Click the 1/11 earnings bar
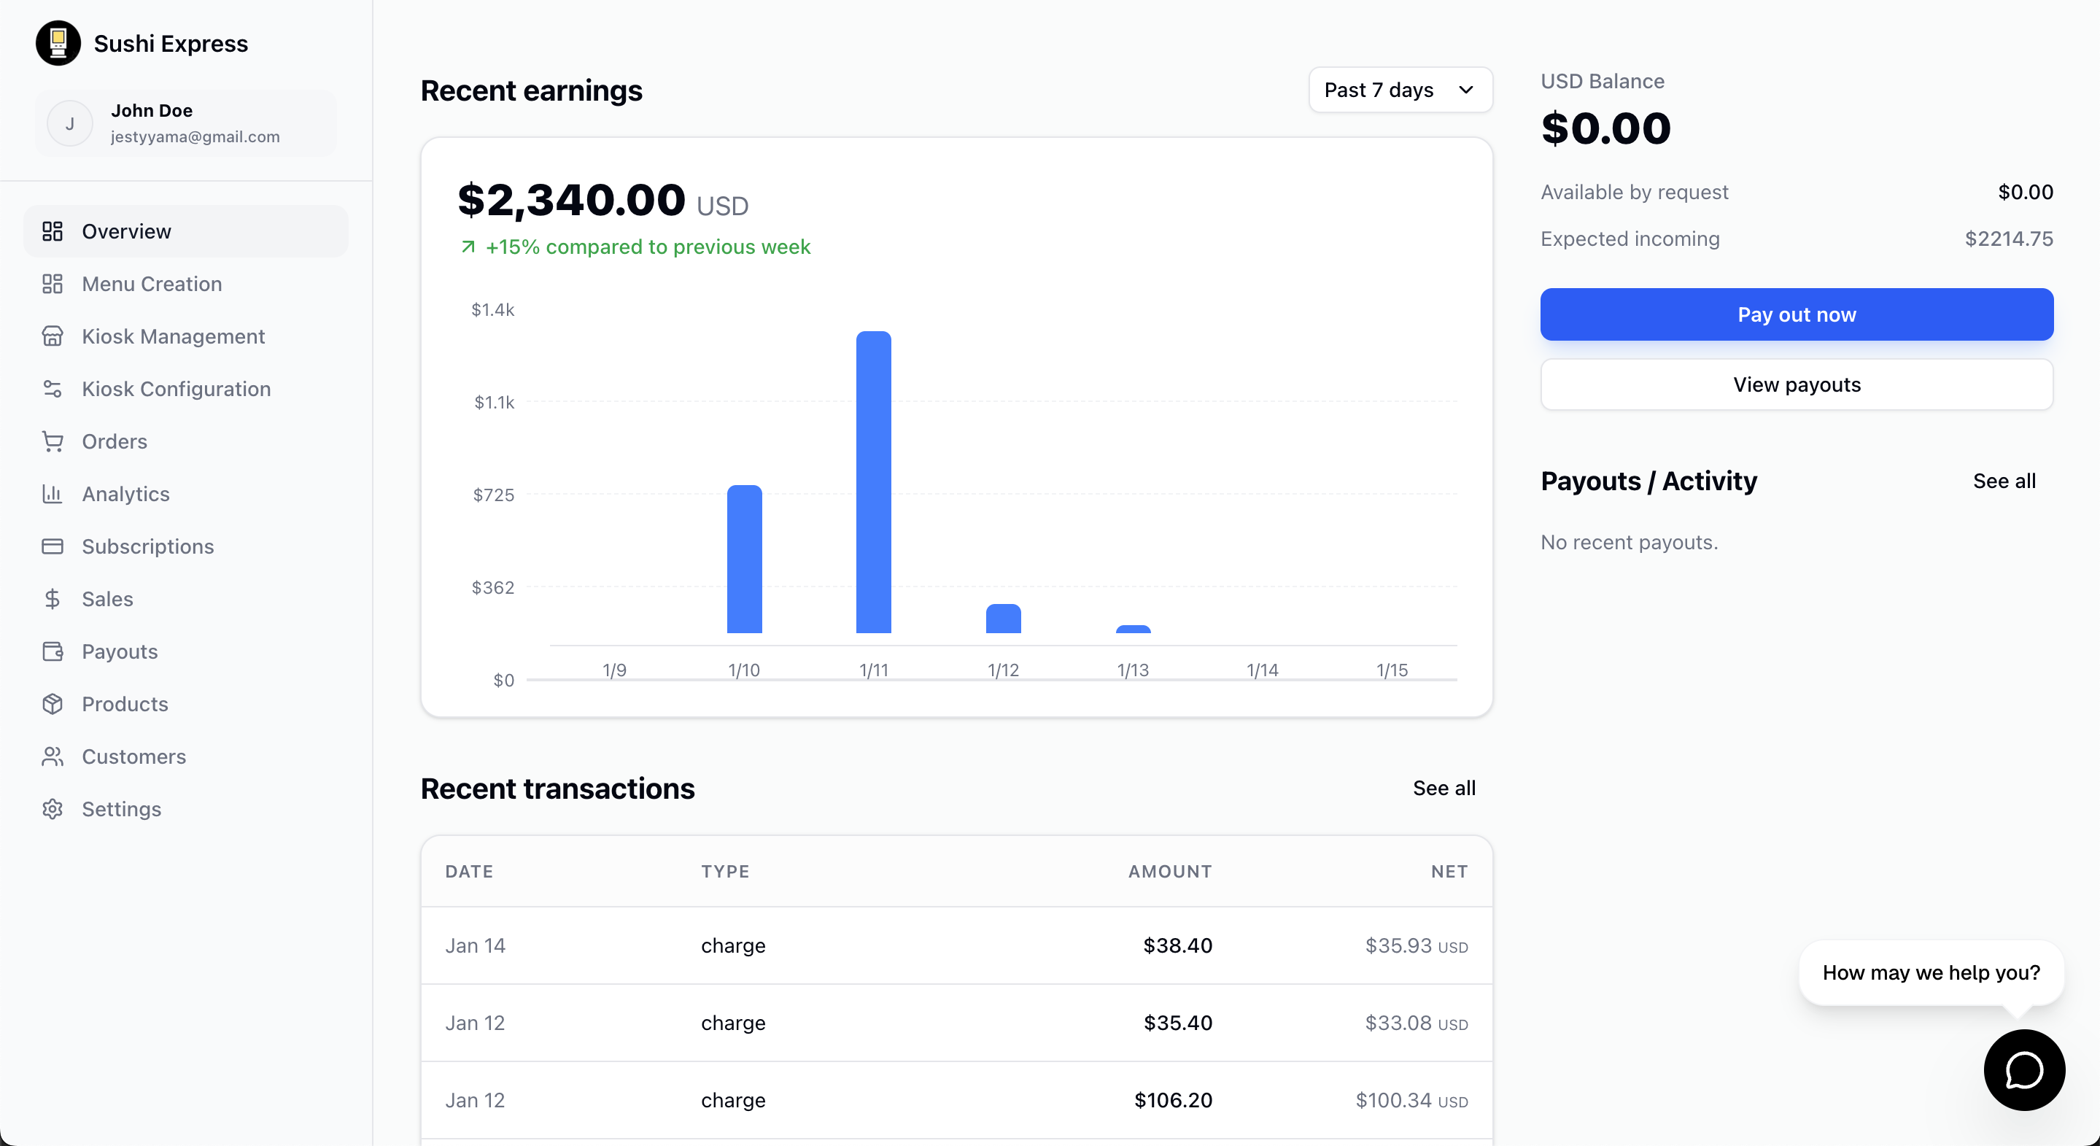Screen dimensions: 2100x1146 pyautogui.click(x=873, y=481)
